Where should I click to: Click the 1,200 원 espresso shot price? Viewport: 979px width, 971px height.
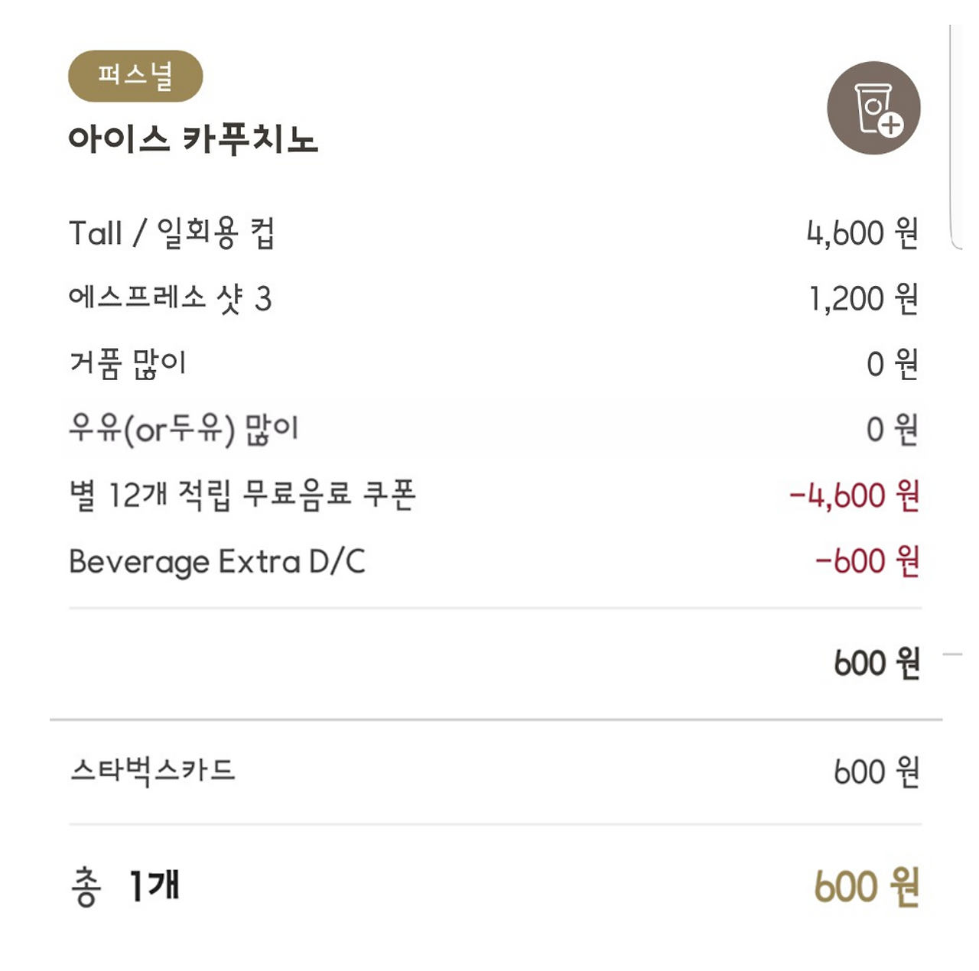864,298
